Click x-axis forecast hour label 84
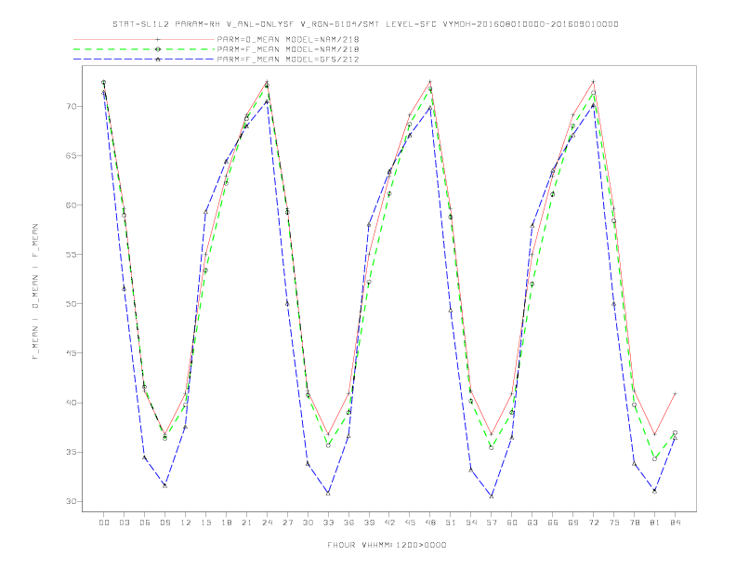 pos(675,523)
